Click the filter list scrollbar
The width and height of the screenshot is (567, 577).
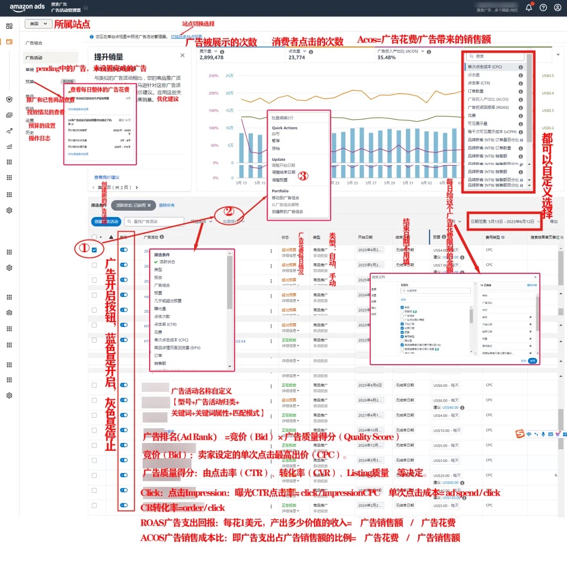click(x=229, y=282)
